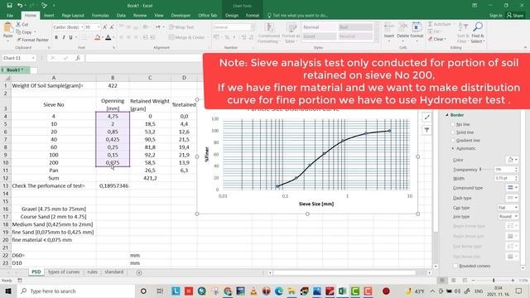Click the Format Painter brush

coord(18,40)
